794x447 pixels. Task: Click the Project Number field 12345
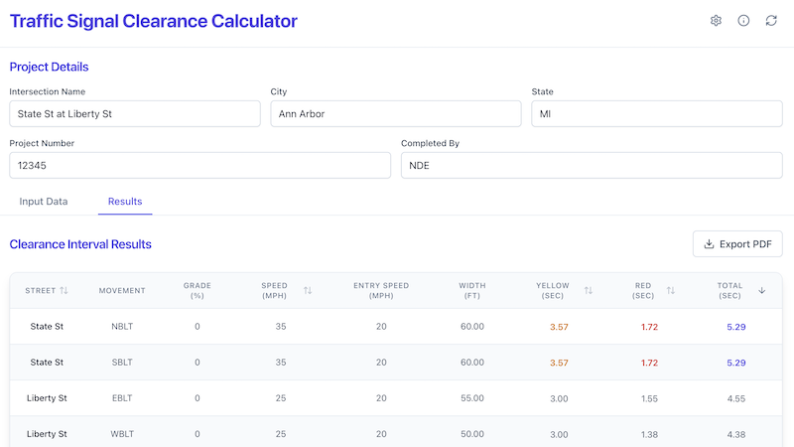200,165
